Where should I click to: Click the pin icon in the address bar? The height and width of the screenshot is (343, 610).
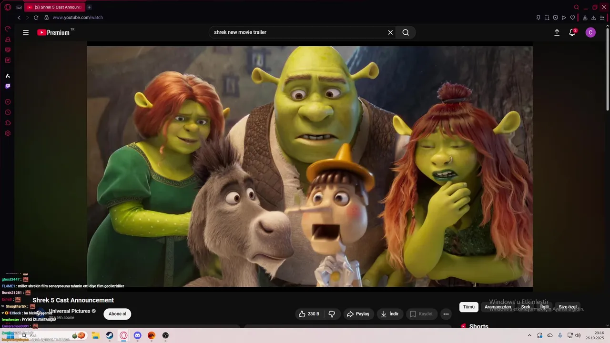tap(538, 18)
